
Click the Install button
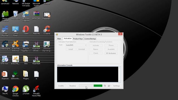click(x=71, y=49)
